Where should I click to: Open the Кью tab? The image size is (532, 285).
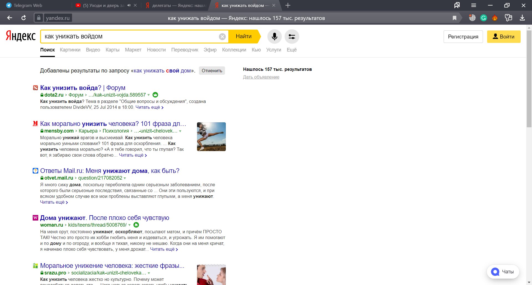256,50
